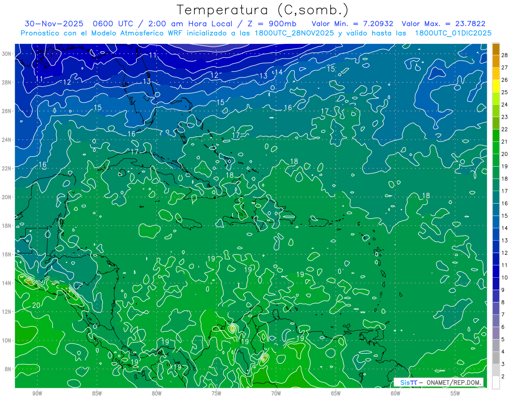Click the brown swatch above color scale 28
Viewport: 516px width, 399px height.
[496, 49]
